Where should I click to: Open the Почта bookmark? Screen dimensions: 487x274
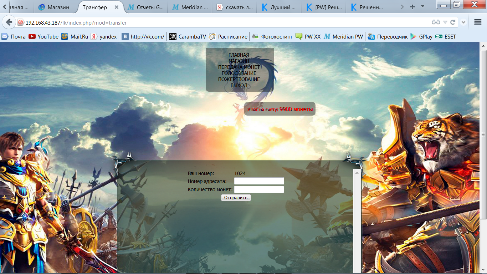(14, 36)
